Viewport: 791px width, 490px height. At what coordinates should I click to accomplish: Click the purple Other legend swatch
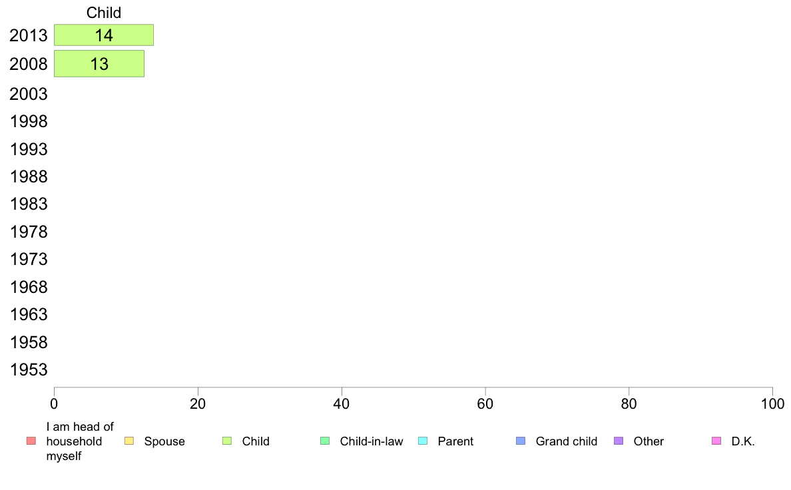click(619, 441)
